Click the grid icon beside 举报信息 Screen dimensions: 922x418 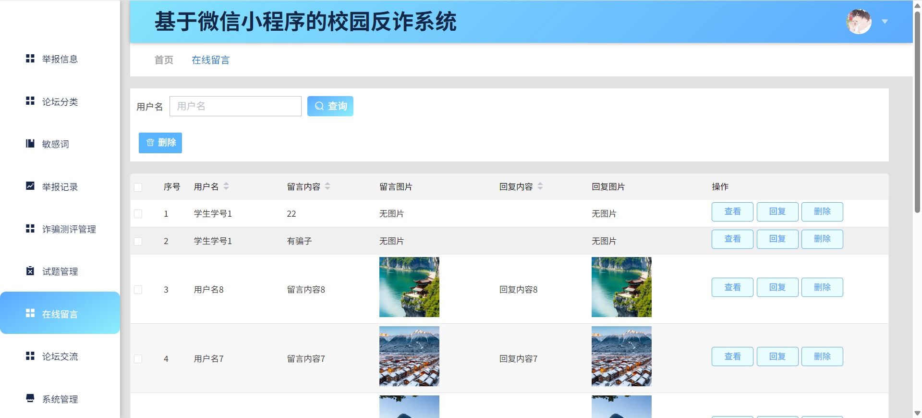pos(30,59)
